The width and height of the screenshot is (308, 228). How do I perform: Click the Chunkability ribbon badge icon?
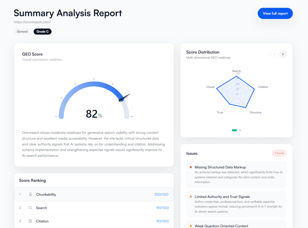point(30,194)
